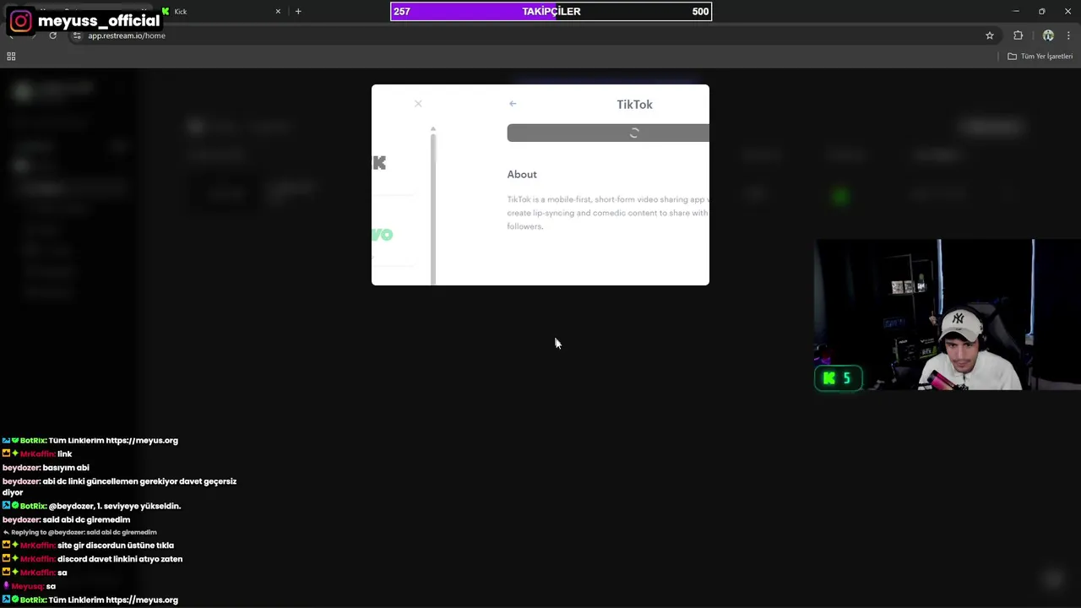This screenshot has width=1081, height=608.
Task: Click the meyuss_official Instagram overlay
Action: coord(84,20)
